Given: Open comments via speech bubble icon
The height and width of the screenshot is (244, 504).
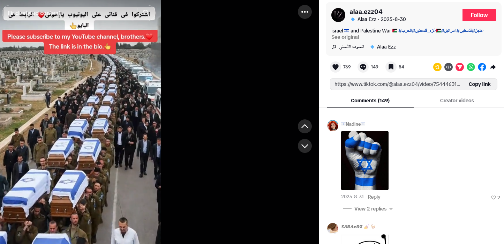Looking at the screenshot, I should coord(363,67).
